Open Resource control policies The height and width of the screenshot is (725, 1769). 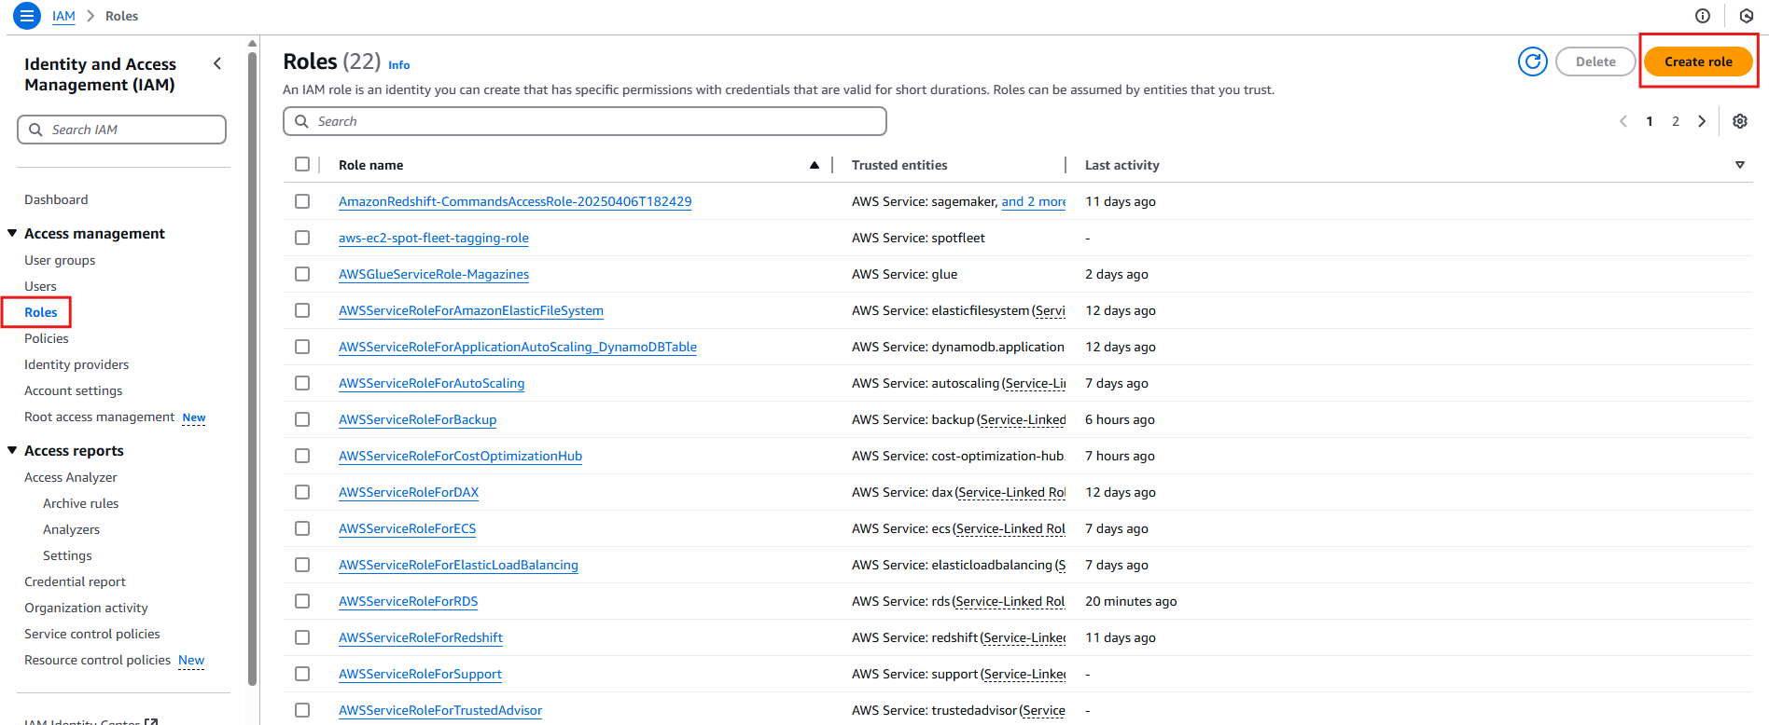[97, 660]
